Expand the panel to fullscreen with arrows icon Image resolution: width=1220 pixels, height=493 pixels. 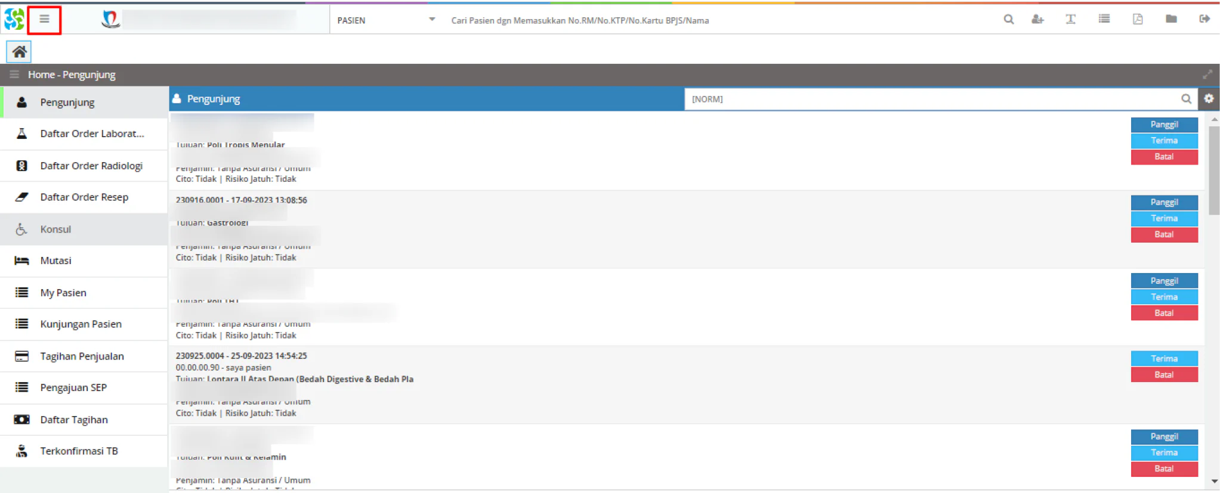tap(1207, 75)
